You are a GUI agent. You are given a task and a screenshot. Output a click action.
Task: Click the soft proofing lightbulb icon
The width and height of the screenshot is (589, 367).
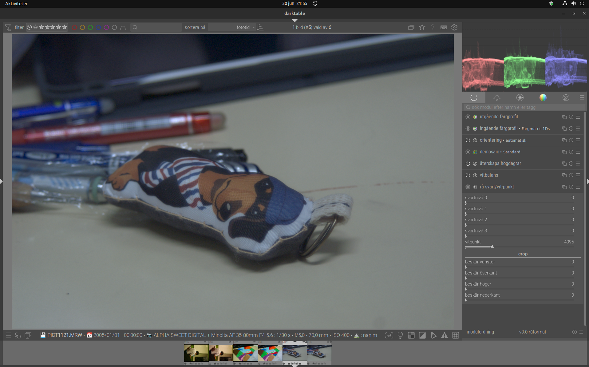[400, 335]
